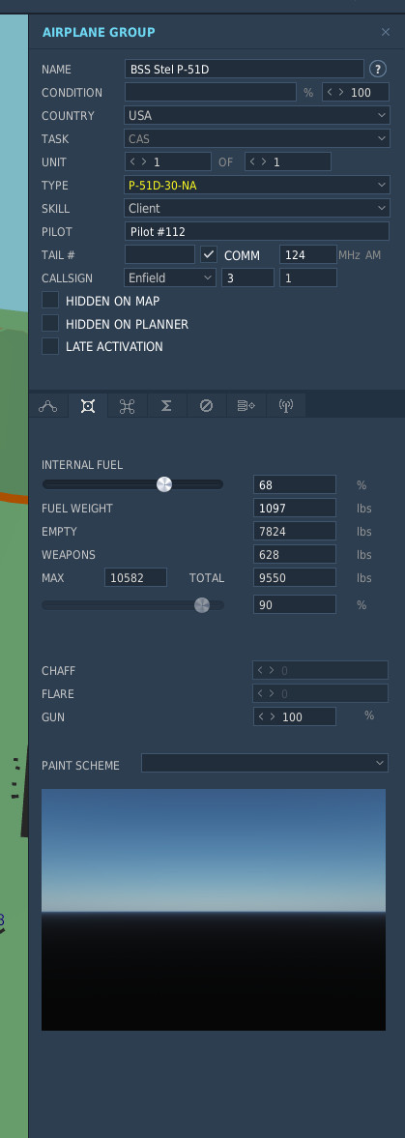Image resolution: width=405 pixels, height=1138 pixels.
Task: Open the Callsign dropdown showing Enfield
Action: coord(170,277)
